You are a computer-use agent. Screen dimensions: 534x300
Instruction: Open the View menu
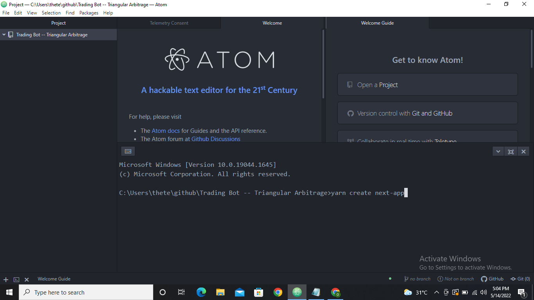click(32, 13)
